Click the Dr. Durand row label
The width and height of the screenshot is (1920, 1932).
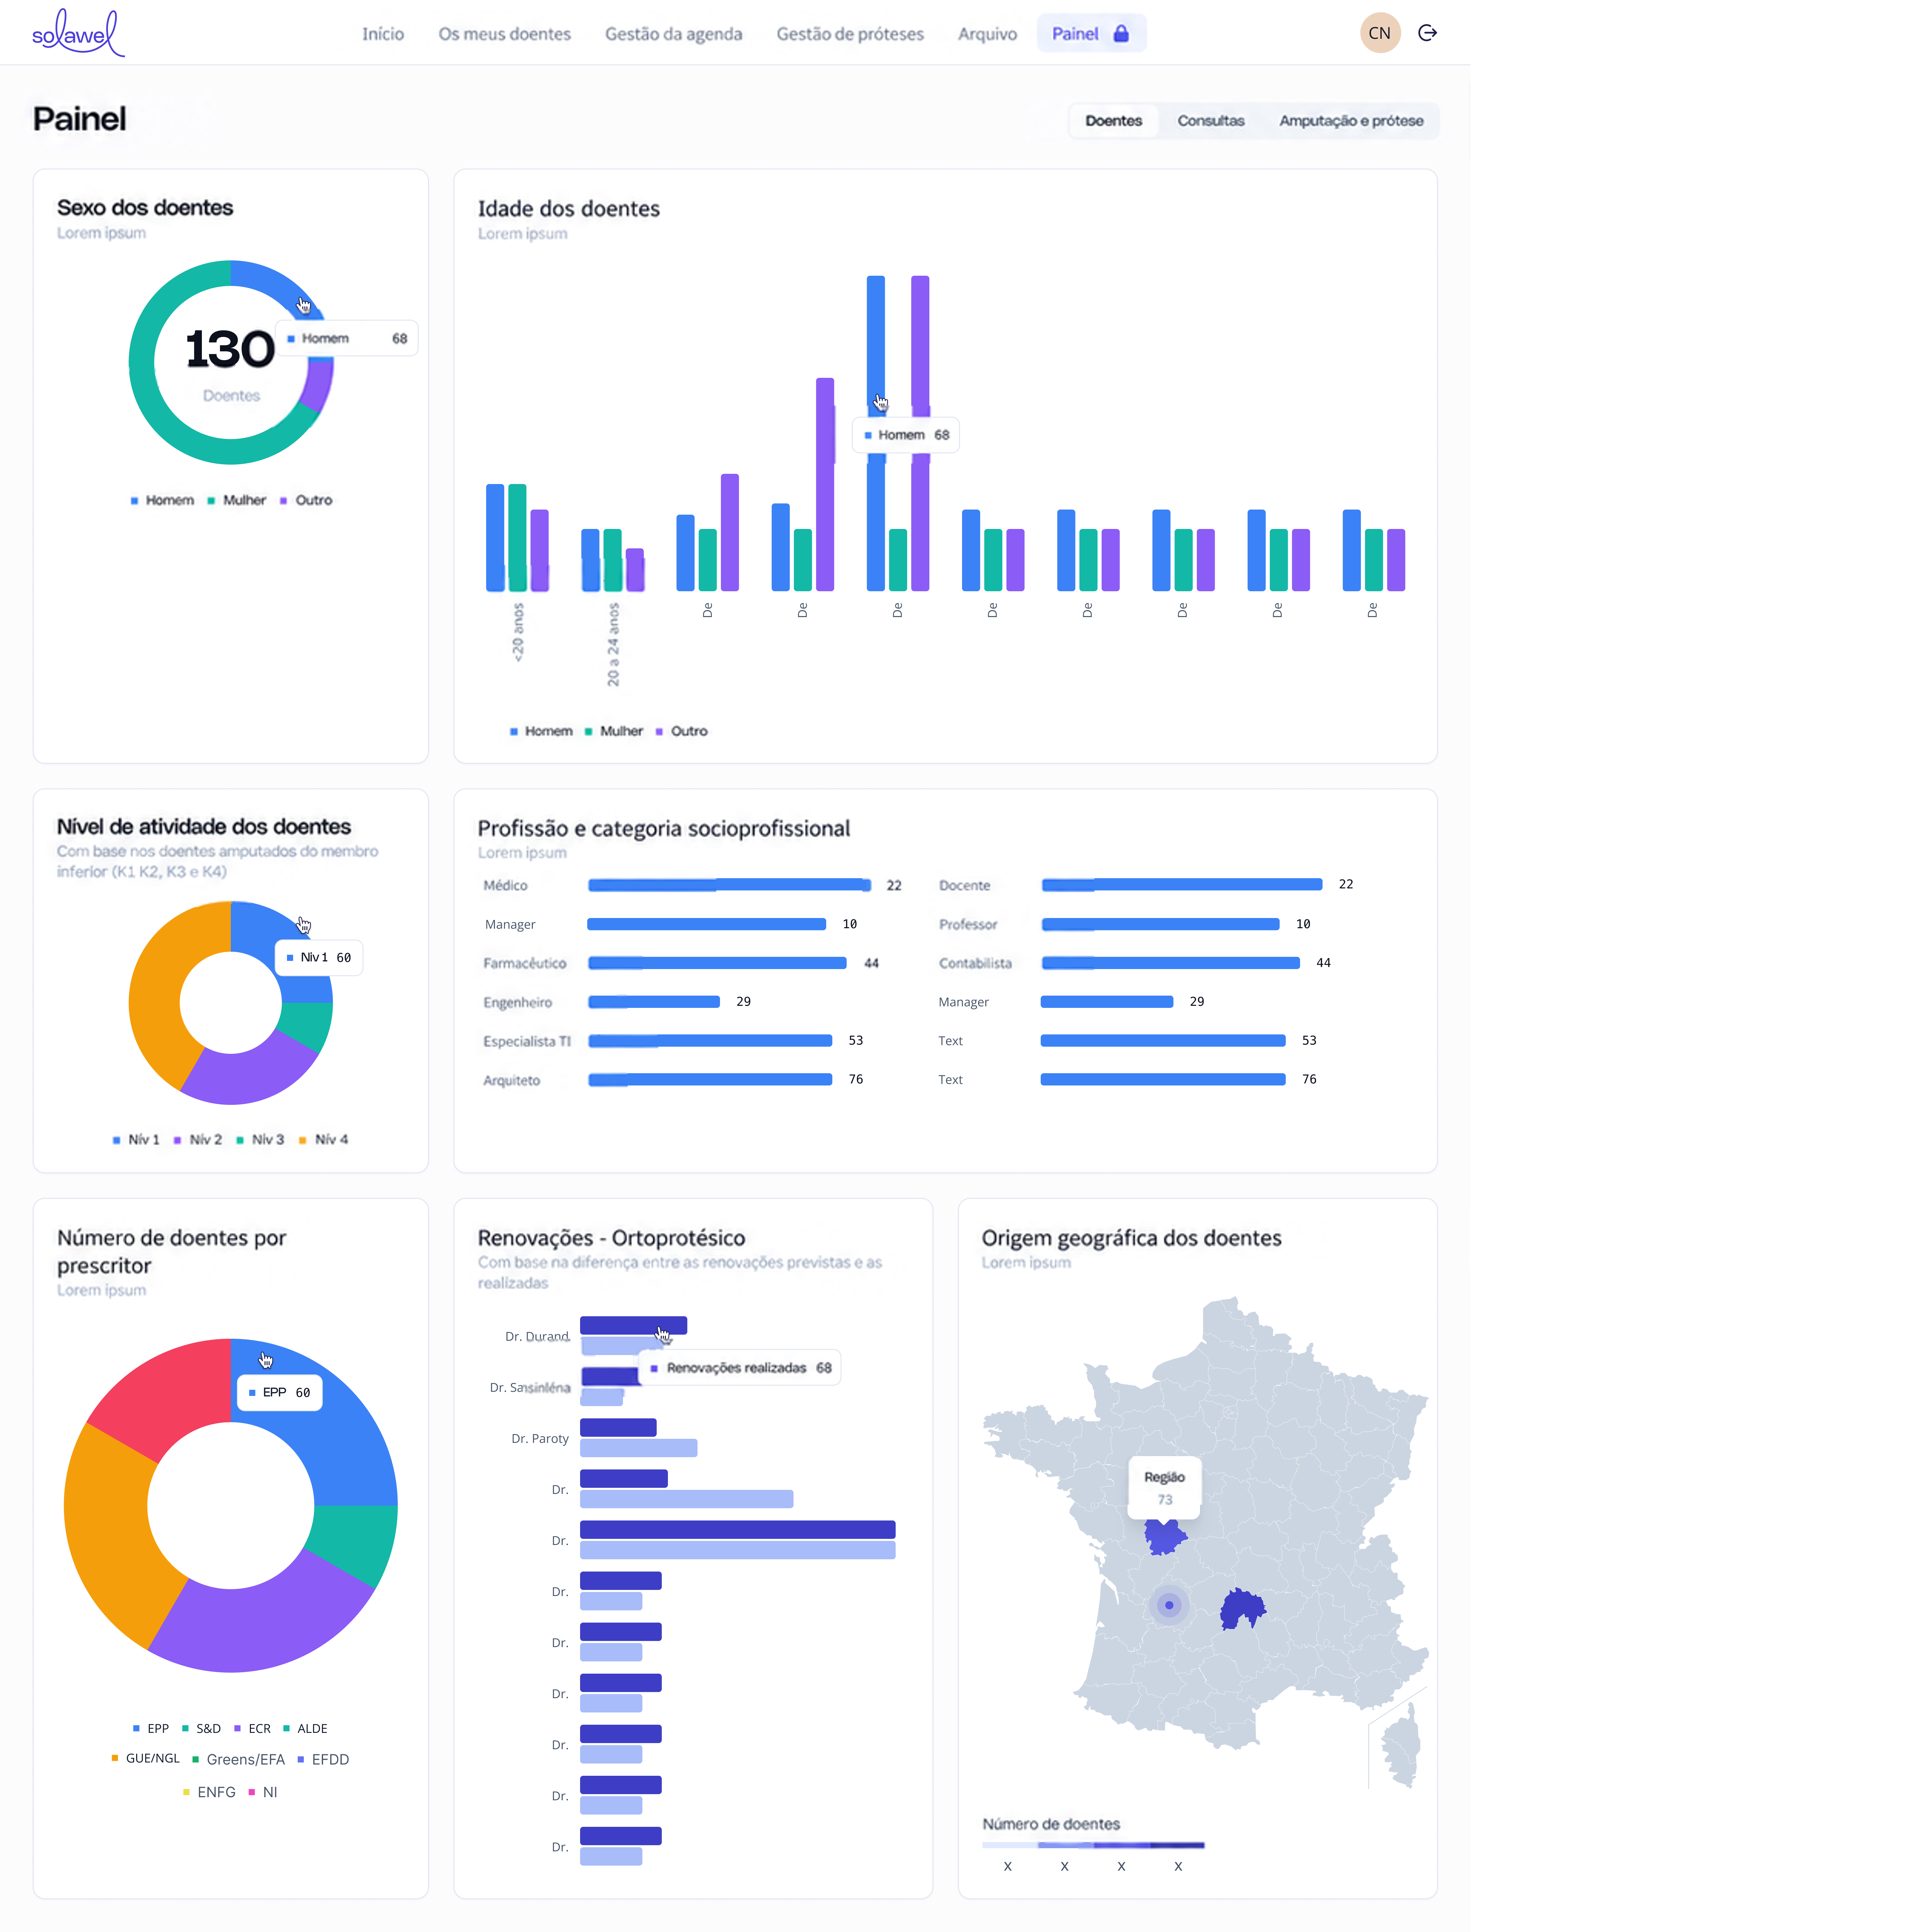(x=537, y=1336)
